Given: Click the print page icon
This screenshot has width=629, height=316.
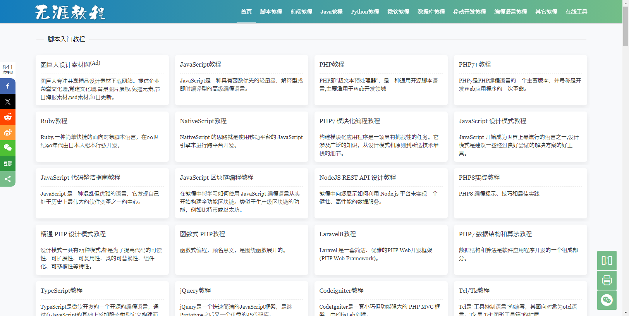Looking at the screenshot, I should pyautogui.click(x=607, y=280).
